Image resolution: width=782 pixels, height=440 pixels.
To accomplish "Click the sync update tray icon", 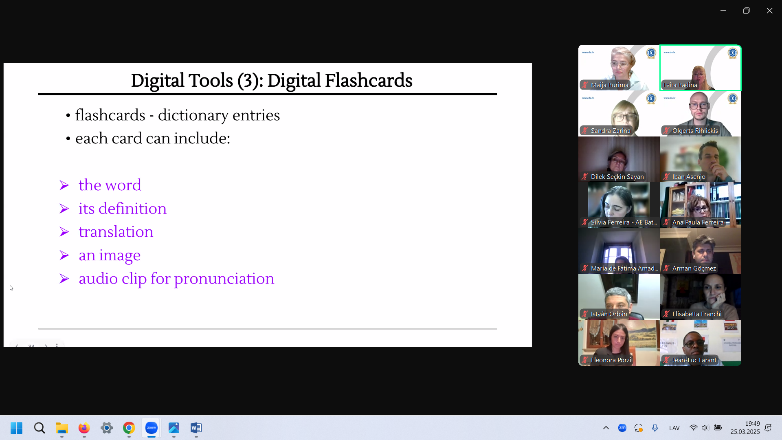I will point(638,428).
